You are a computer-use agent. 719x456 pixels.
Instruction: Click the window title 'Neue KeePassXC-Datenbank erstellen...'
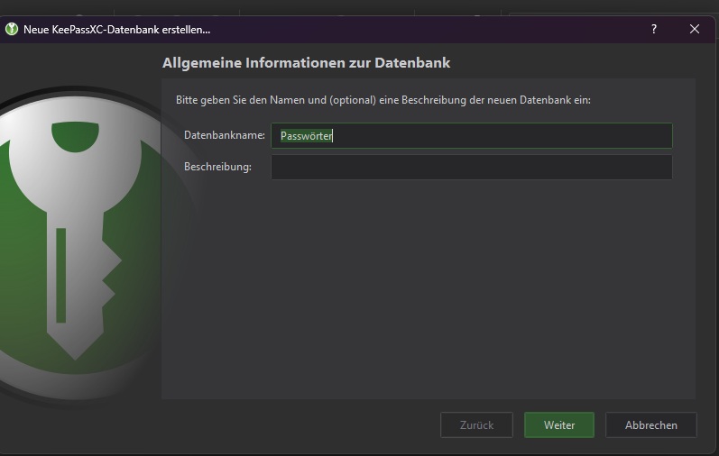click(117, 30)
